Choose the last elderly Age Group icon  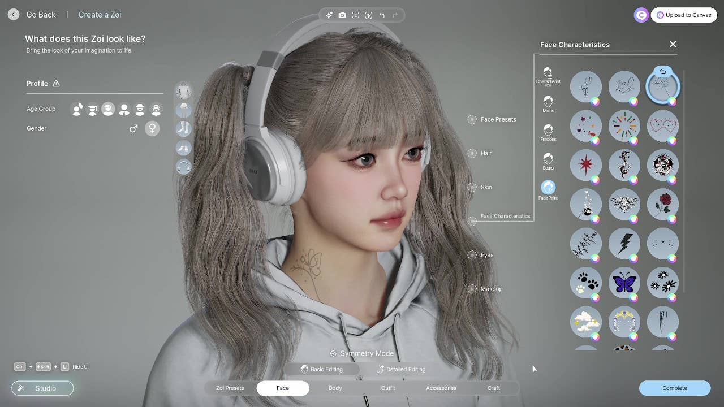click(156, 109)
